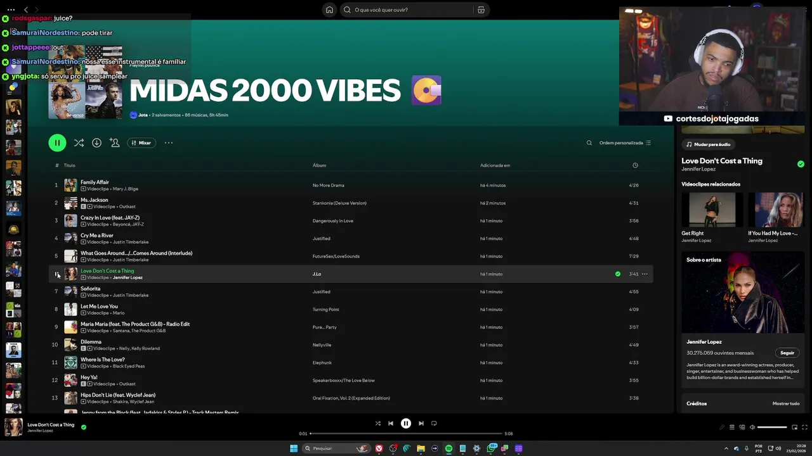This screenshot has width=812, height=456.
Task: Click the Señorita track cover thumbnail
Action: click(x=70, y=292)
